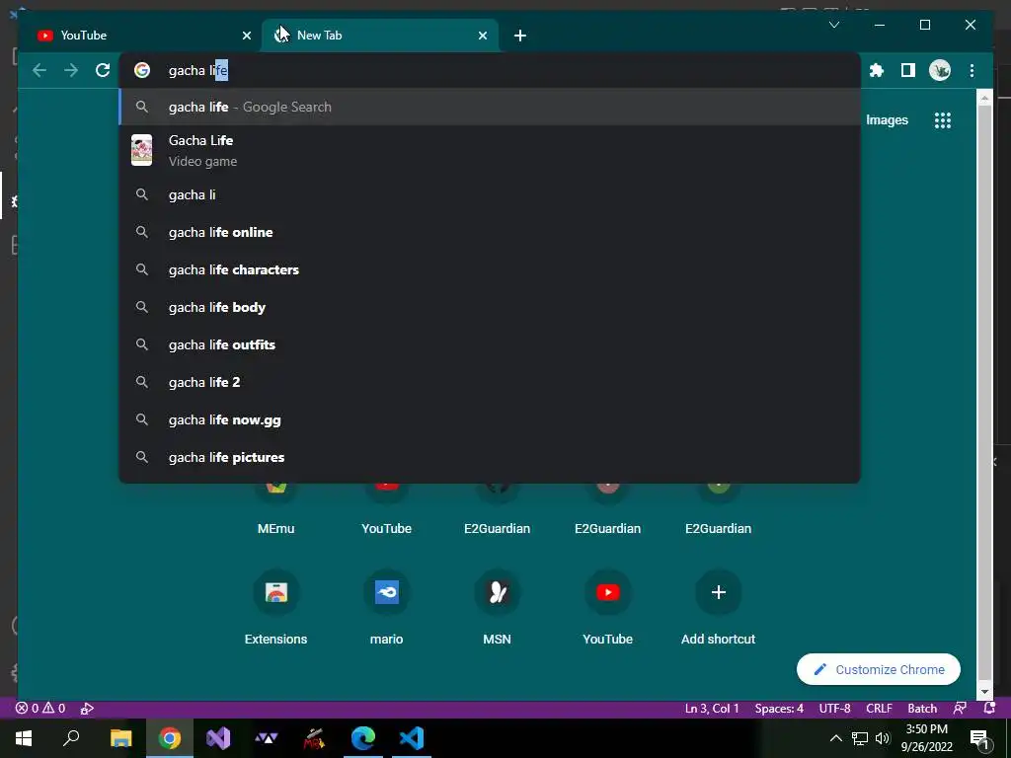This screenshot has width=1011, height=758.
Task: Close the New Tab tab
Action: tap(482, 36)
